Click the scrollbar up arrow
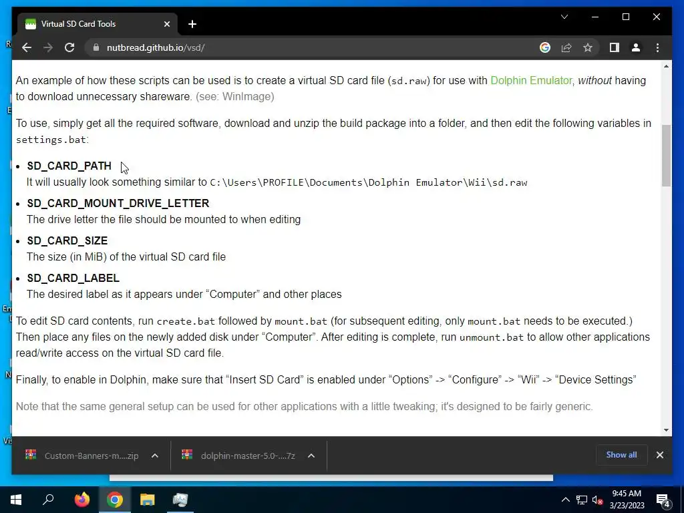This screenshot has height=513, width=684. pos(666,66)
